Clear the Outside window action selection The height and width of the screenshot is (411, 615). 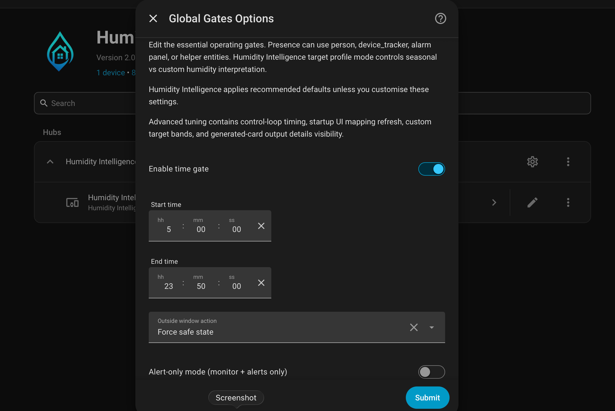[x=414, y=327]
